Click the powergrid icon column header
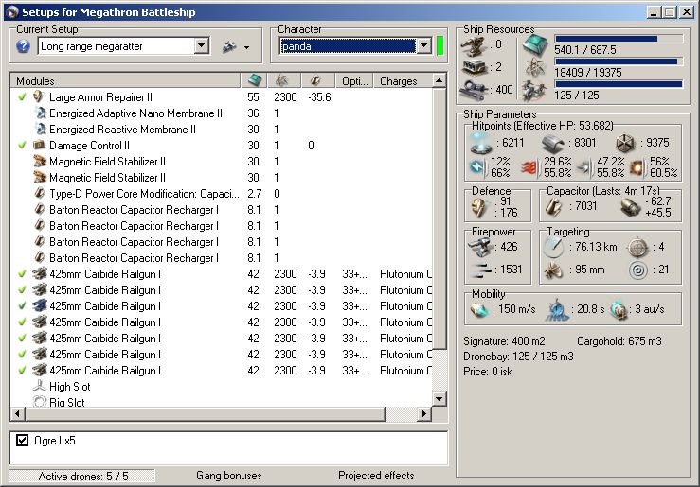Image resolution: width=700 pixels, height=487 pixels. click(x=282, y=81)
